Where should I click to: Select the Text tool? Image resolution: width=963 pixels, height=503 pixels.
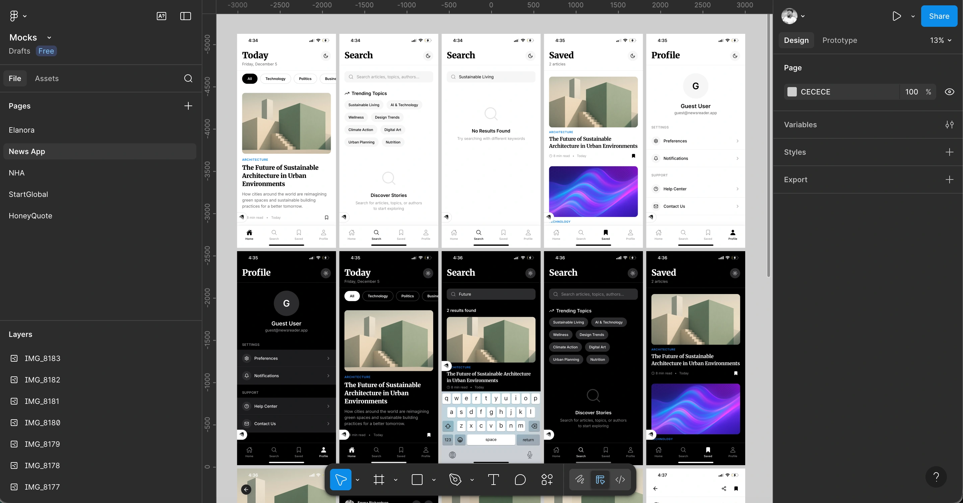tap(493, 480)
